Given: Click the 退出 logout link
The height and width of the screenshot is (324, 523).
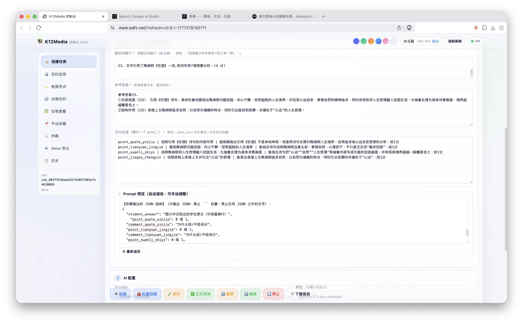Looking at the screenshot, I should [435, 41].
